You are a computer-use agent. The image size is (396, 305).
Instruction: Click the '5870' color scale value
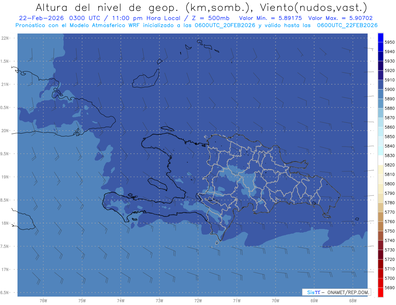click(389, 118)
